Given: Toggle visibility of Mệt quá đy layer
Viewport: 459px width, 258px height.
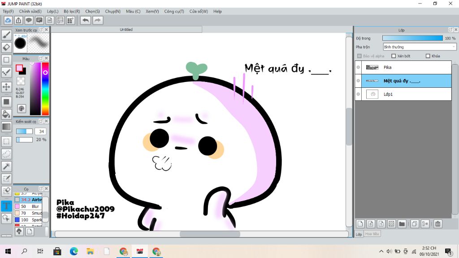Looking at the screenshot, I should pyautogui.click(x=358, y=81).
